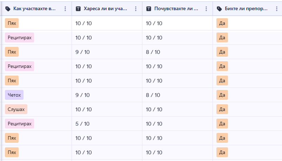The width and height of the screenshot is (282, 161).
Task: Open three-dot menu of 'Как участвахте в...' column
Action: click(x=65, y=9)
